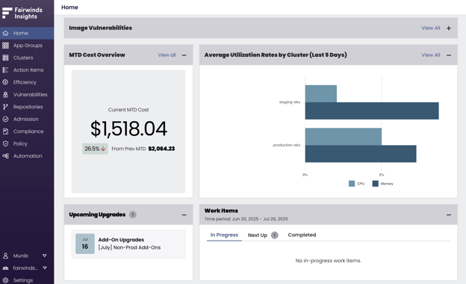Click View all in MTD Cost Overview
This screenshot has width=466, height=284.
point(167,55)
